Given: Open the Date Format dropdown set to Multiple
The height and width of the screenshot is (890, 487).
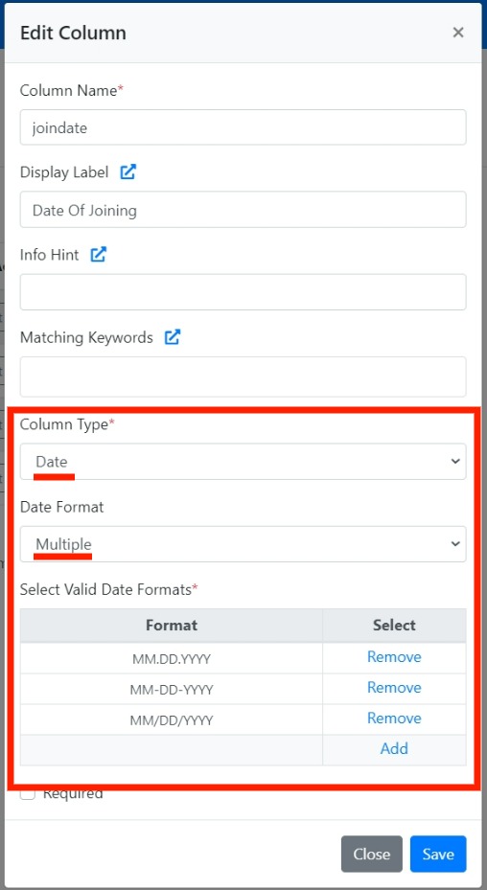Looking at the screenshot, I should [243, 544].
